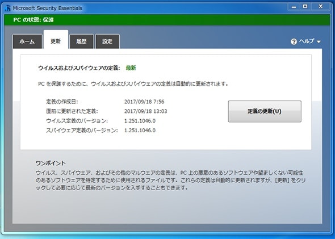Open the ヘルプ menu label
Image resolution: width=335 pixels, height=239 pixels.
pos(307,41)
